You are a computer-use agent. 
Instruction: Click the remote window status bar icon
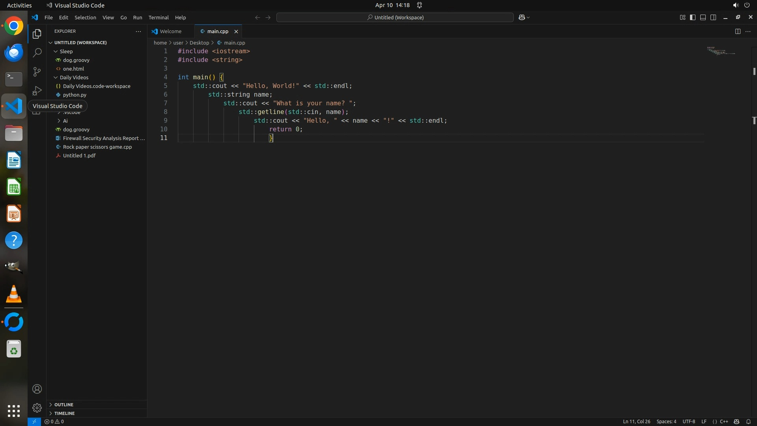click(x=34, y=421)
